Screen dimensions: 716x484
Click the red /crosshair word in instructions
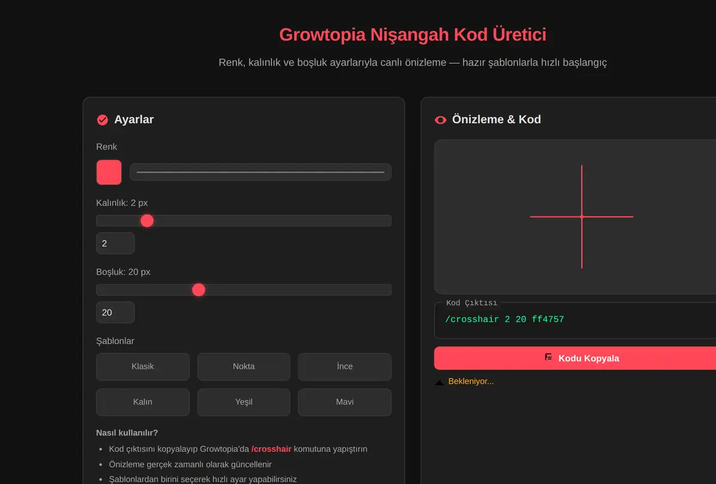point(271,449)
